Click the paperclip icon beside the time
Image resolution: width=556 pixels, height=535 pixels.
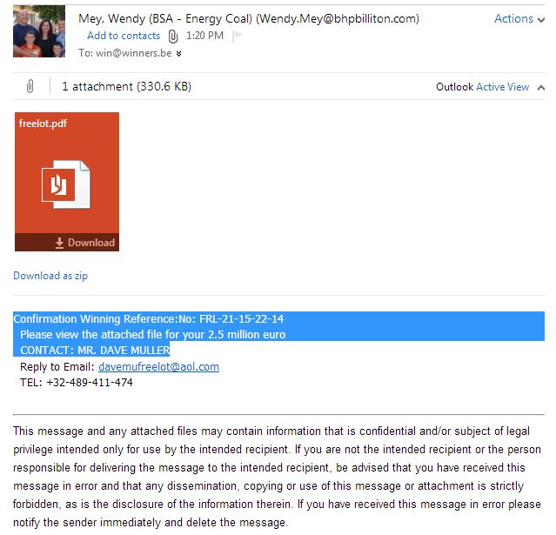pyautogui.click(x=172, y=37)
